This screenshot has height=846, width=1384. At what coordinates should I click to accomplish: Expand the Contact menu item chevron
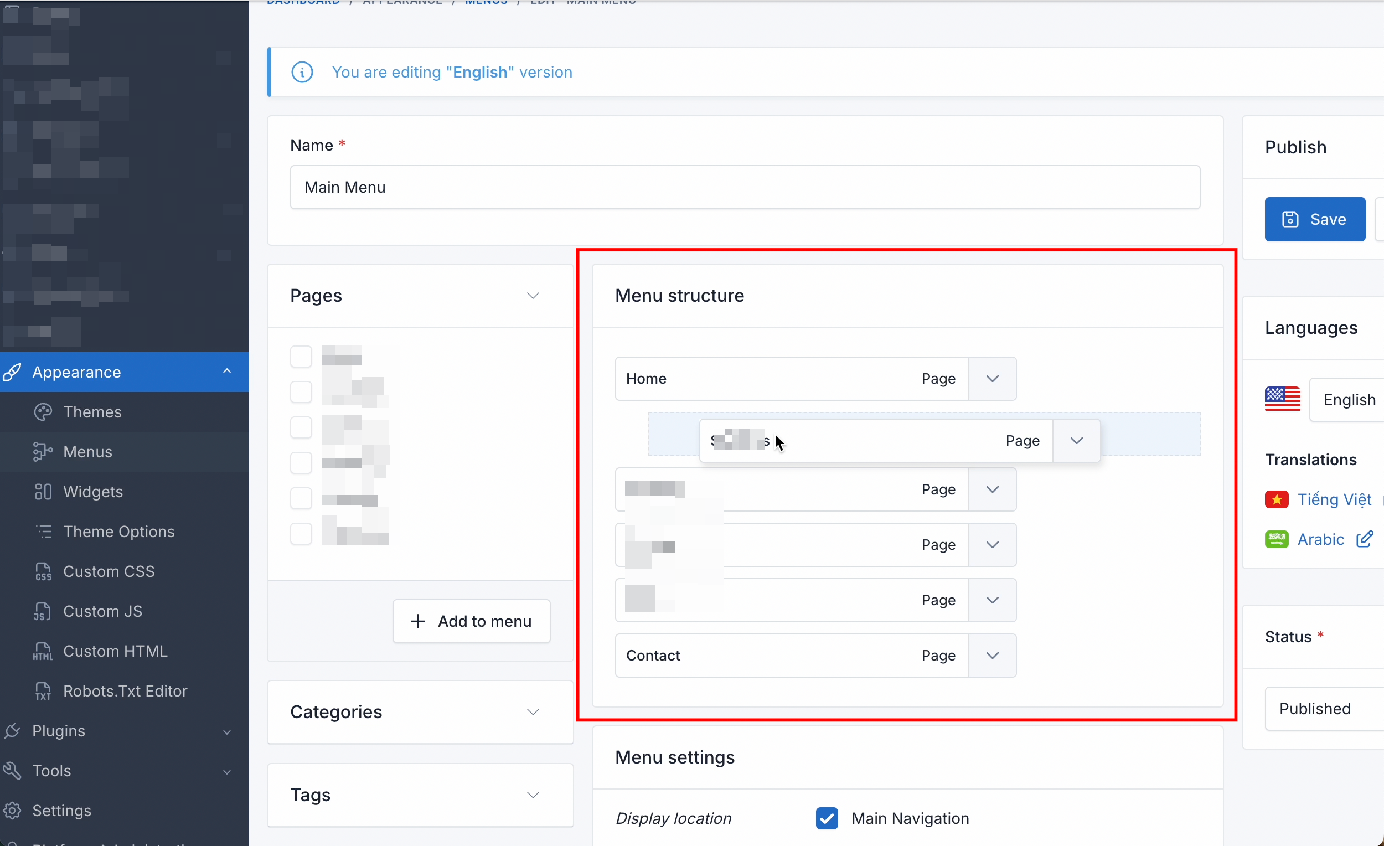click(x=993, y=656)
